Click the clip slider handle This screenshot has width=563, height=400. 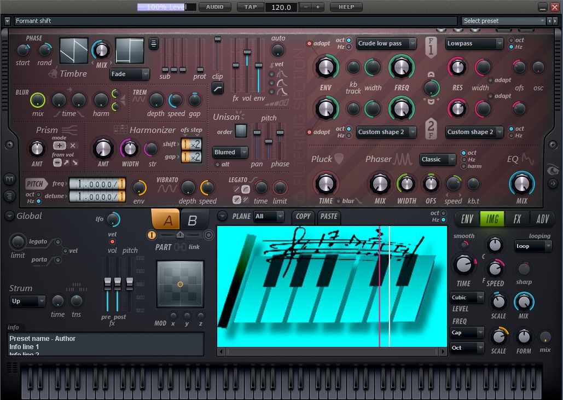pos(218,39)
